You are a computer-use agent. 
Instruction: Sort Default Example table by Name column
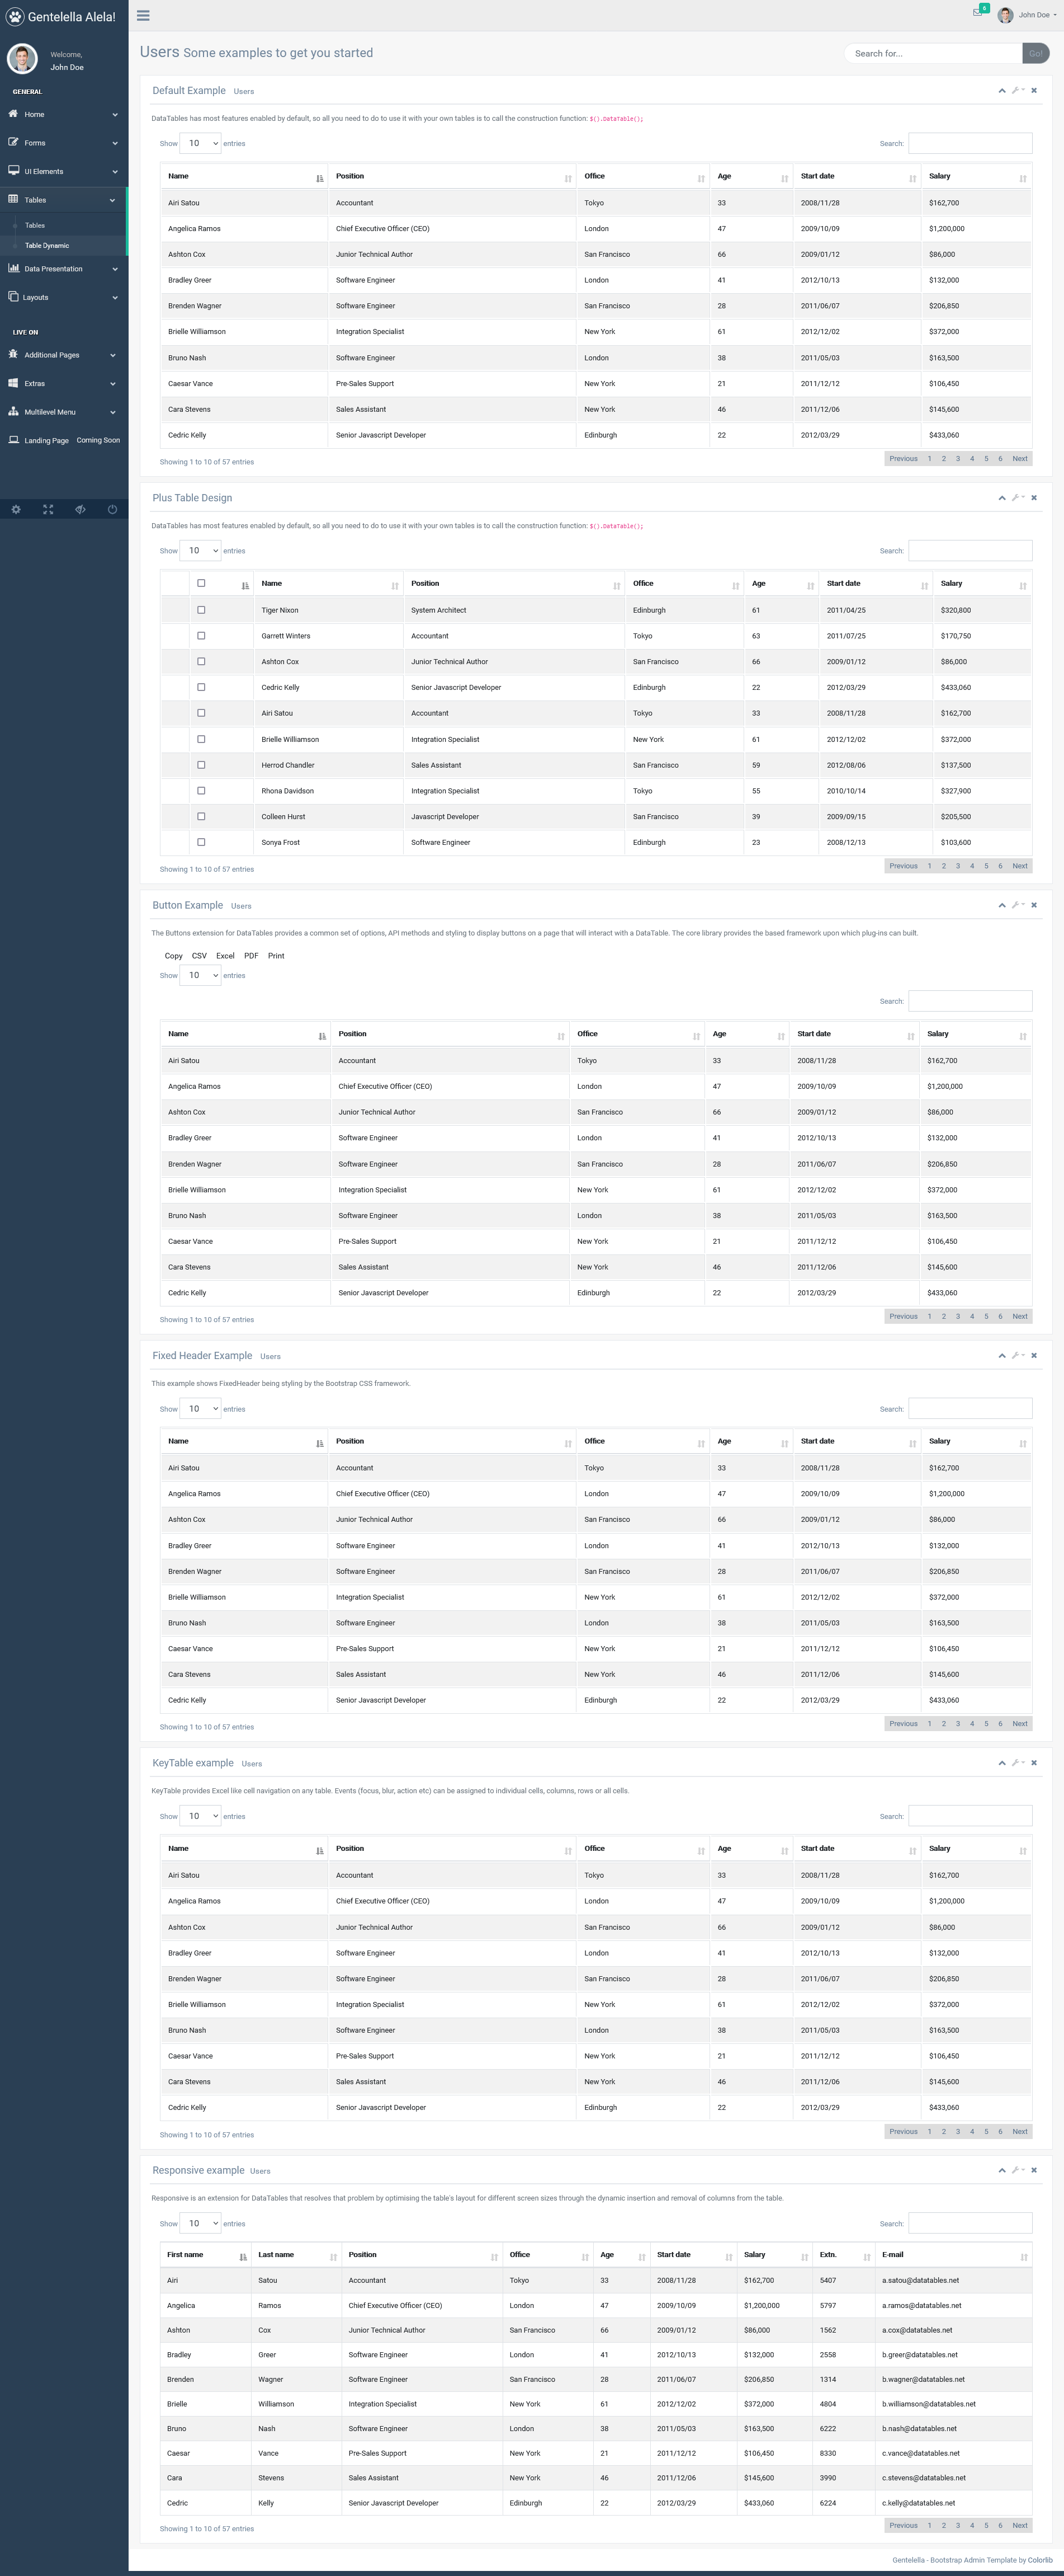click(x=244, y=176)
